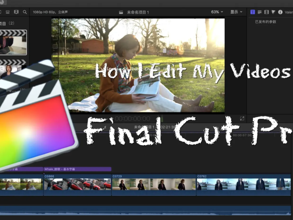The image size is (293, 220).
Task: Open the Video inspector filmstrip icon
Action: click(266, 12)
